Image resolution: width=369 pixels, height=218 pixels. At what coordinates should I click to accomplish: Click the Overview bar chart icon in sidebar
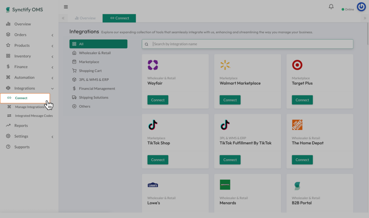pyautogui.click(x=8, y=24)
